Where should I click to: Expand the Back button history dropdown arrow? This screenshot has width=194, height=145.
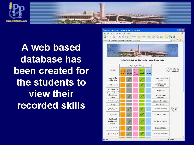111,37
